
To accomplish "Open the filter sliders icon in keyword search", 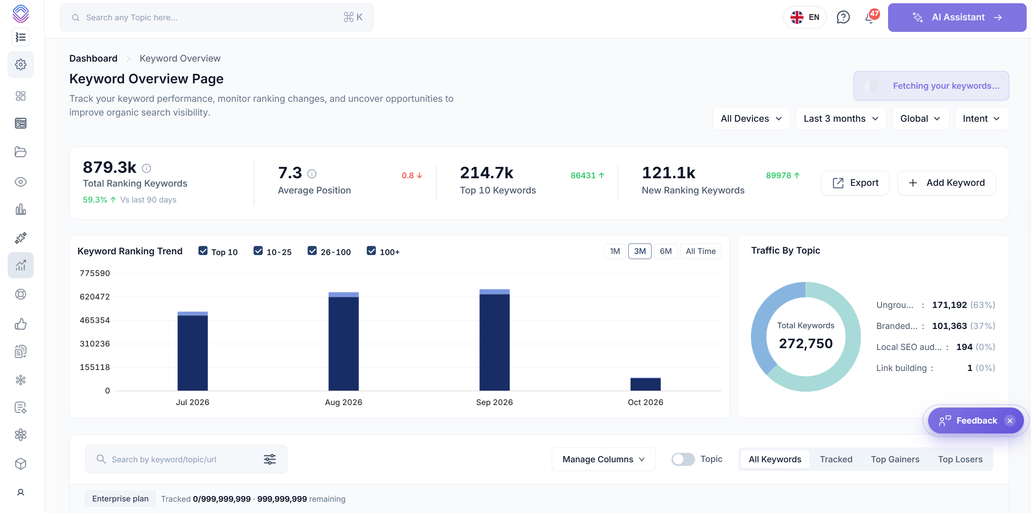I will point(270,459).
